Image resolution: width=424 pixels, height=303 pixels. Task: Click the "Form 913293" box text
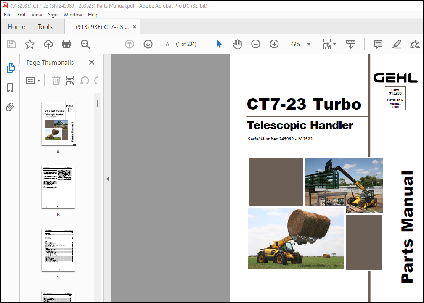click(395, 92)
